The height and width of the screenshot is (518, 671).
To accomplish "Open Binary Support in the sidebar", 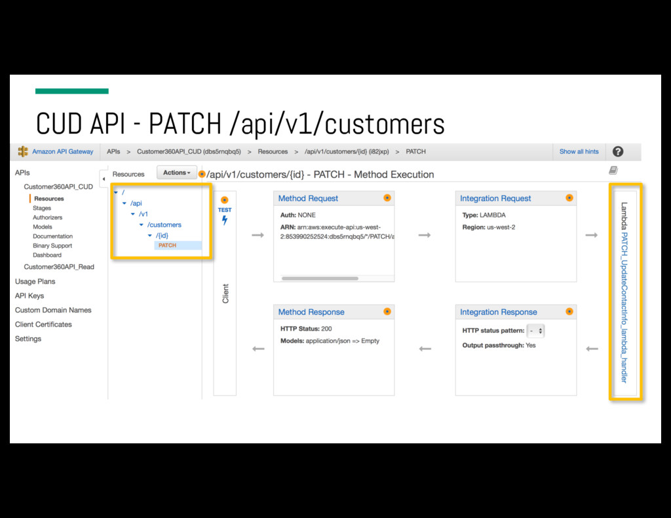I will pos(52,246).
